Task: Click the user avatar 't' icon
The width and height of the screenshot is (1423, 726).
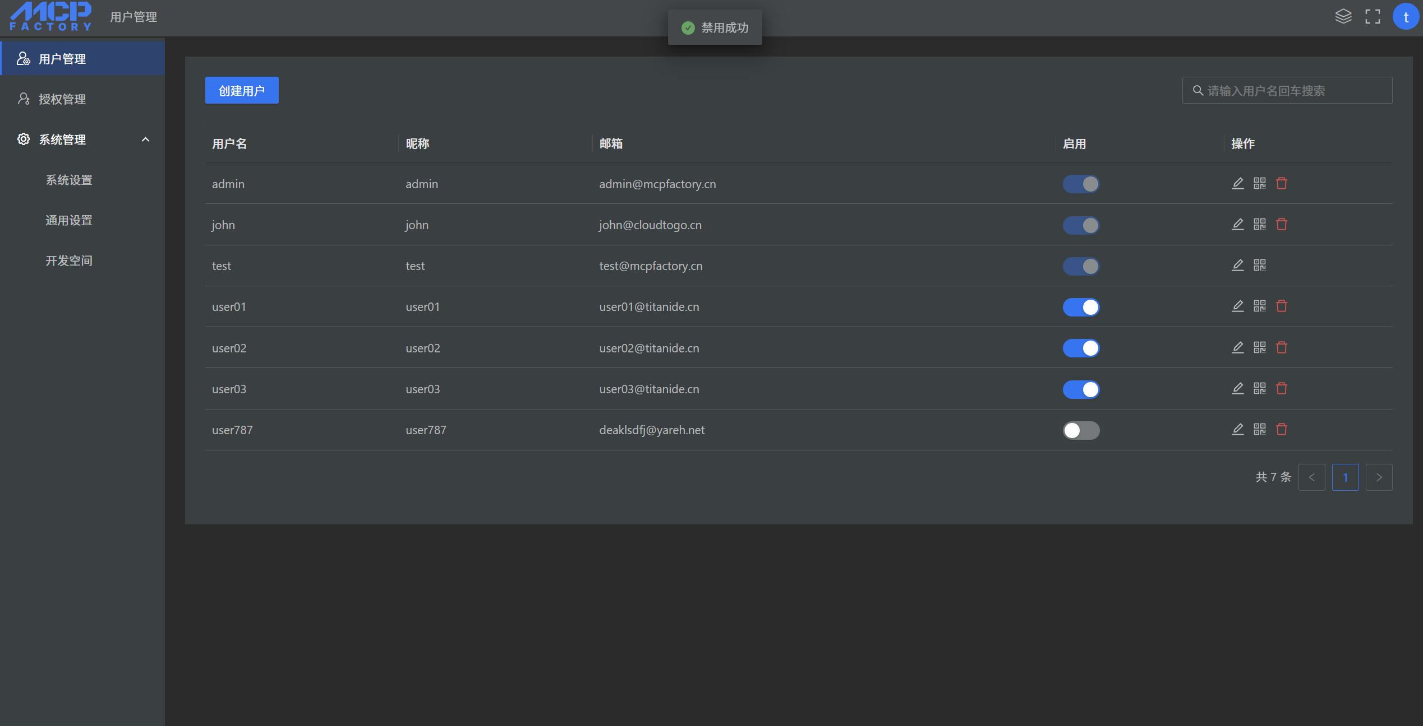Action: [x=1405, y=17]
